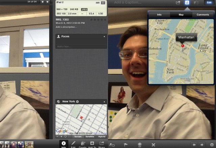Click the globe icon beside New York
Viewport: 216px width, 148px height.
pos(58,102)
